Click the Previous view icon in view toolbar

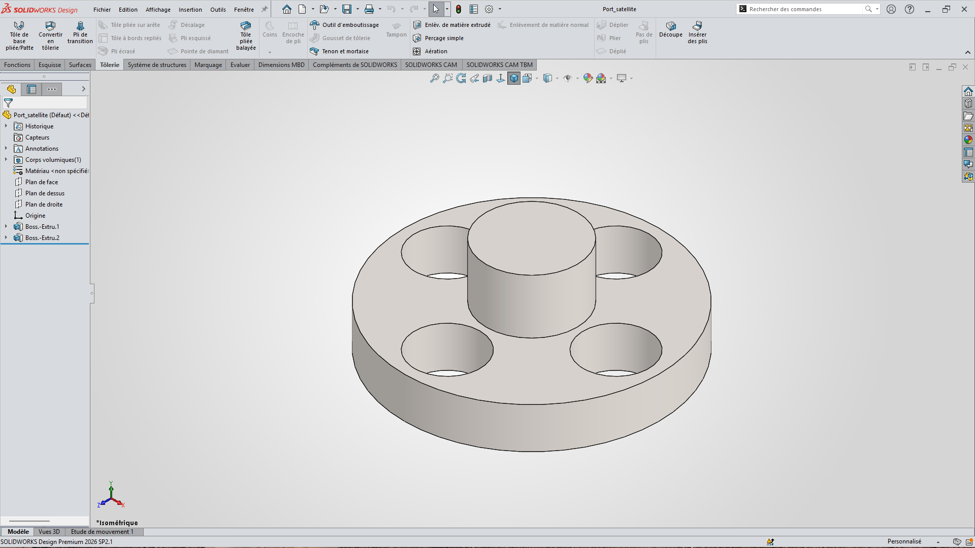point(474,78)
